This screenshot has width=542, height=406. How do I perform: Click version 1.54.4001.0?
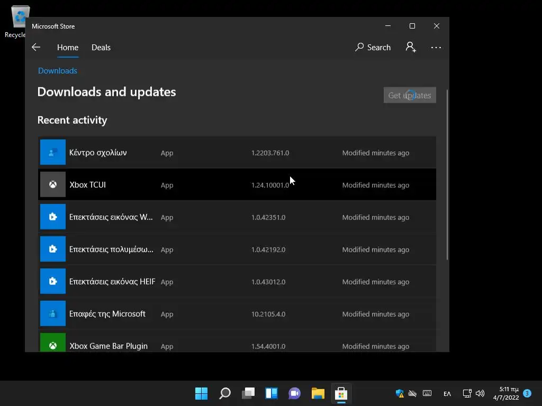(268, 346)
